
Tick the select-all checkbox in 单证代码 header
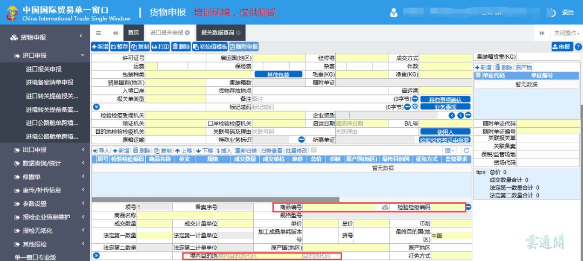pyautogui.click(x=478, y=75)
